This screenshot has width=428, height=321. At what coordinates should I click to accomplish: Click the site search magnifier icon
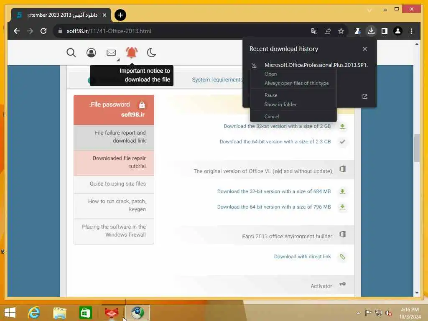pos(71,52)
